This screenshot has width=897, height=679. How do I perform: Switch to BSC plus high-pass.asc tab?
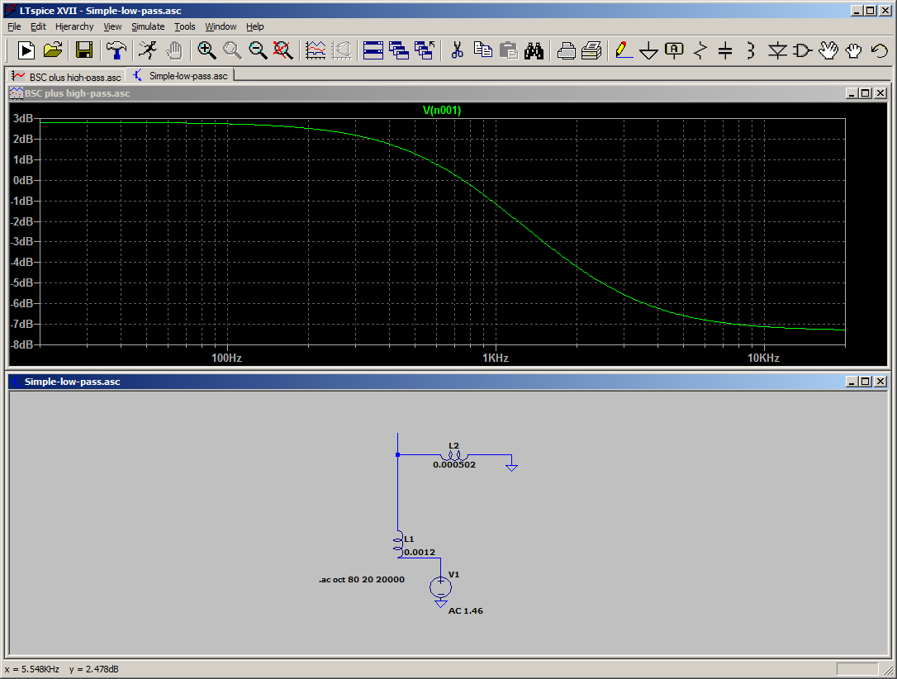(66, 76)
